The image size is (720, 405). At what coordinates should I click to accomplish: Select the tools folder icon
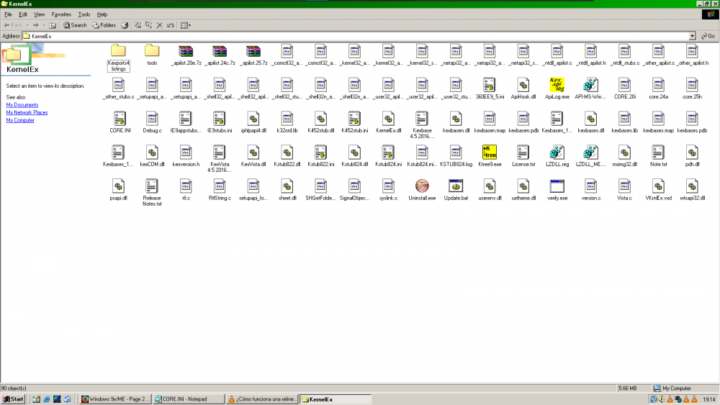[x=152, y=52]
